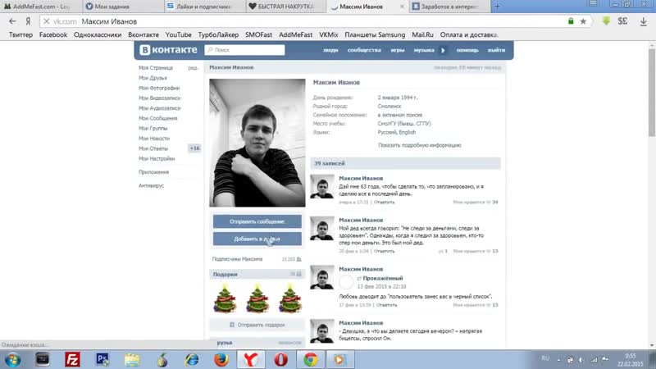This screenshot has height=369, width=656.
Task: Open the green download extension icon
Action: coord(606,21)
